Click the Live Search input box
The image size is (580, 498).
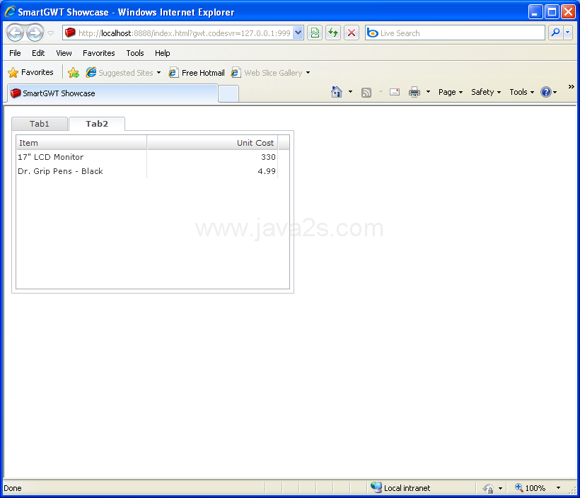point(455,33)
